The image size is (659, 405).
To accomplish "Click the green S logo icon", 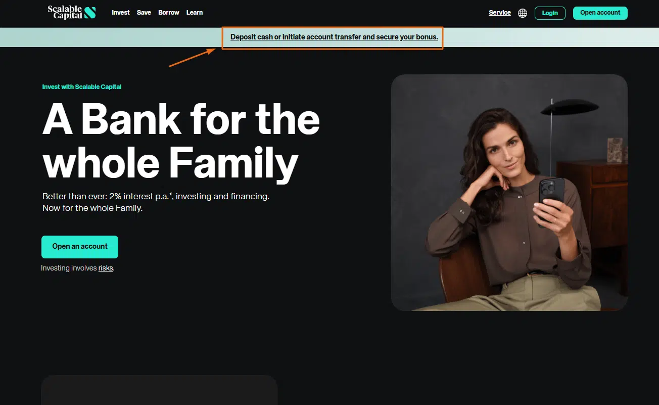I will click(90, 13).
